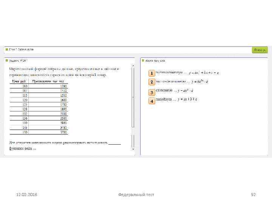The width and height of the screenshot is (272, 204).
Task: Click the answer options panel header
Action: (x=155, y=60)
